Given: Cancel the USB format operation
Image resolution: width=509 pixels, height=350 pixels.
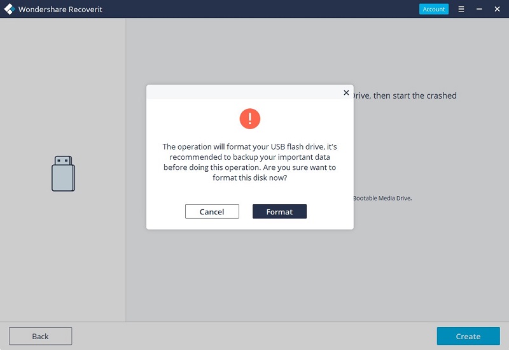Looking at the screenshot, I should click(212, 211).
